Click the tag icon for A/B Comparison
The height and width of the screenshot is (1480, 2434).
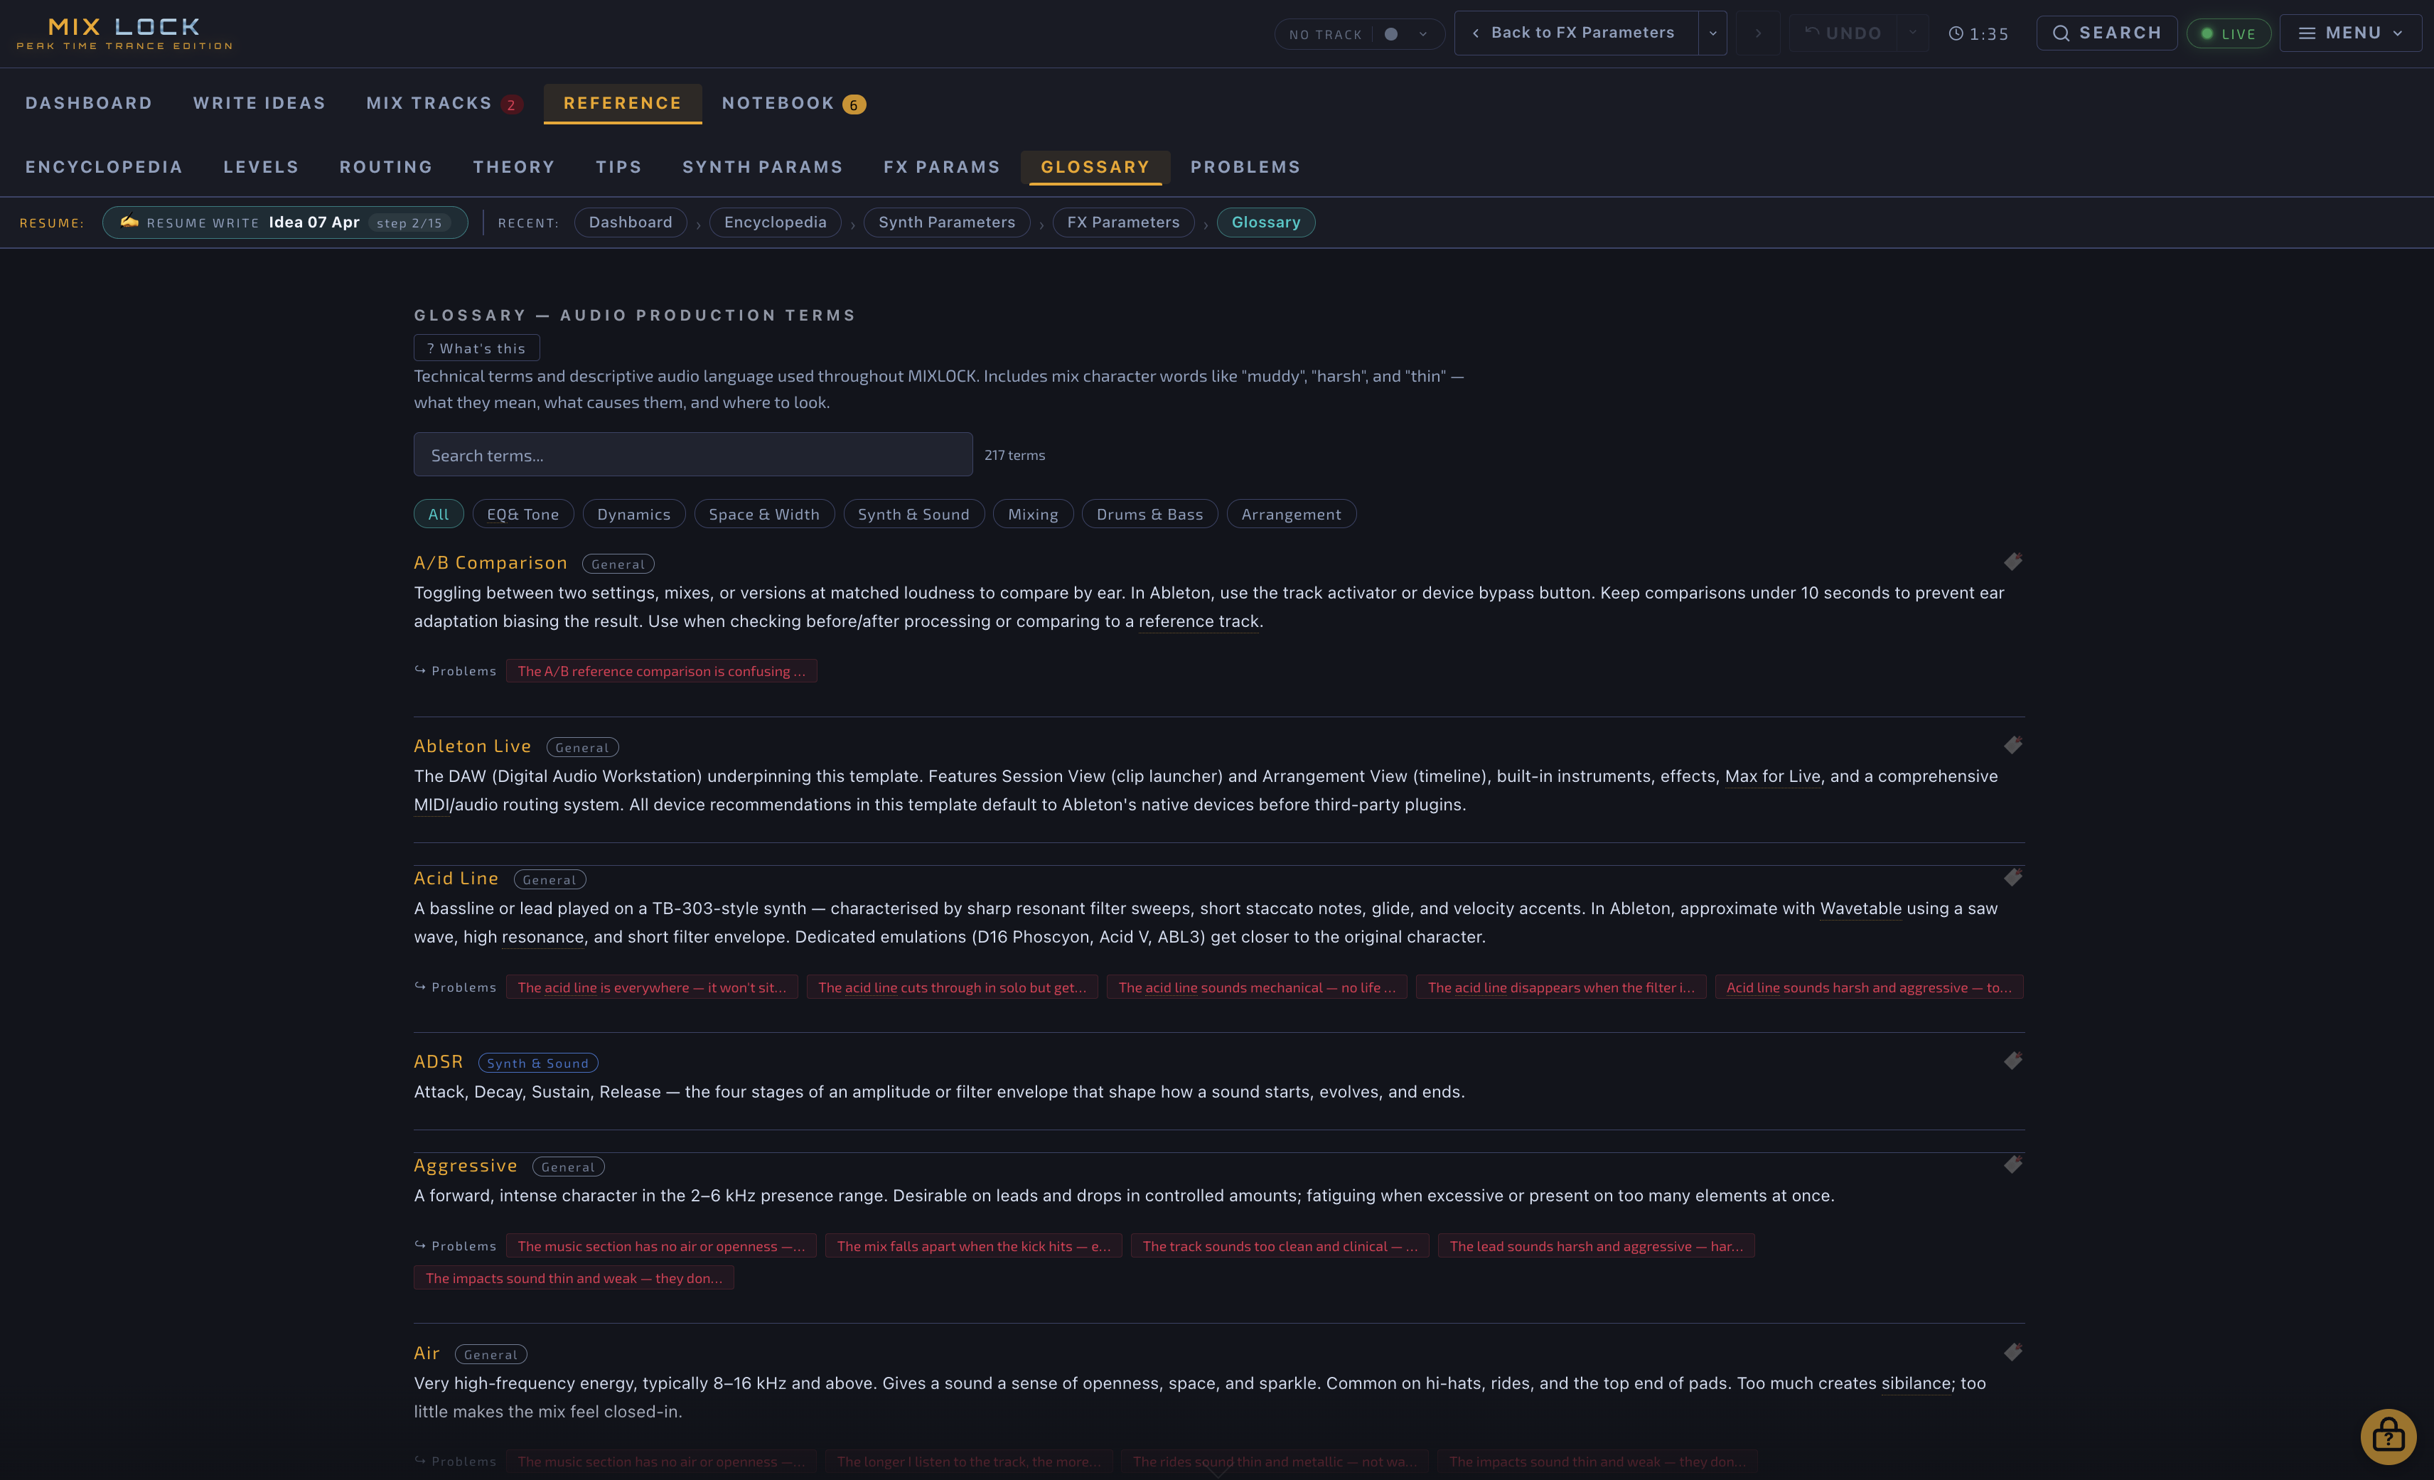[2012, 561]
